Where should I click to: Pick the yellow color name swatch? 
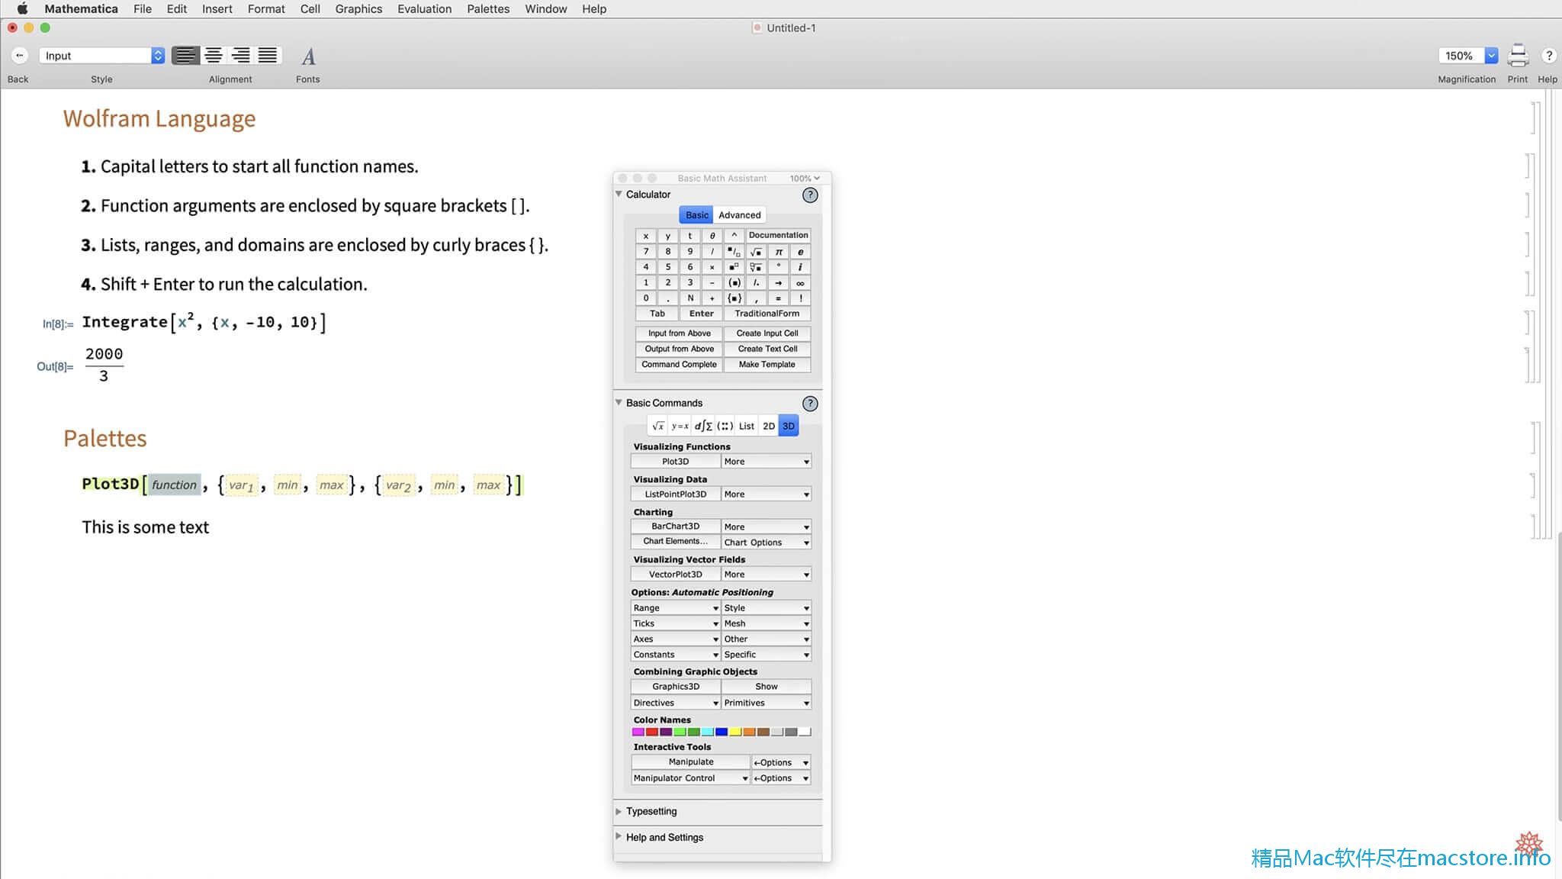pos(735,732)
